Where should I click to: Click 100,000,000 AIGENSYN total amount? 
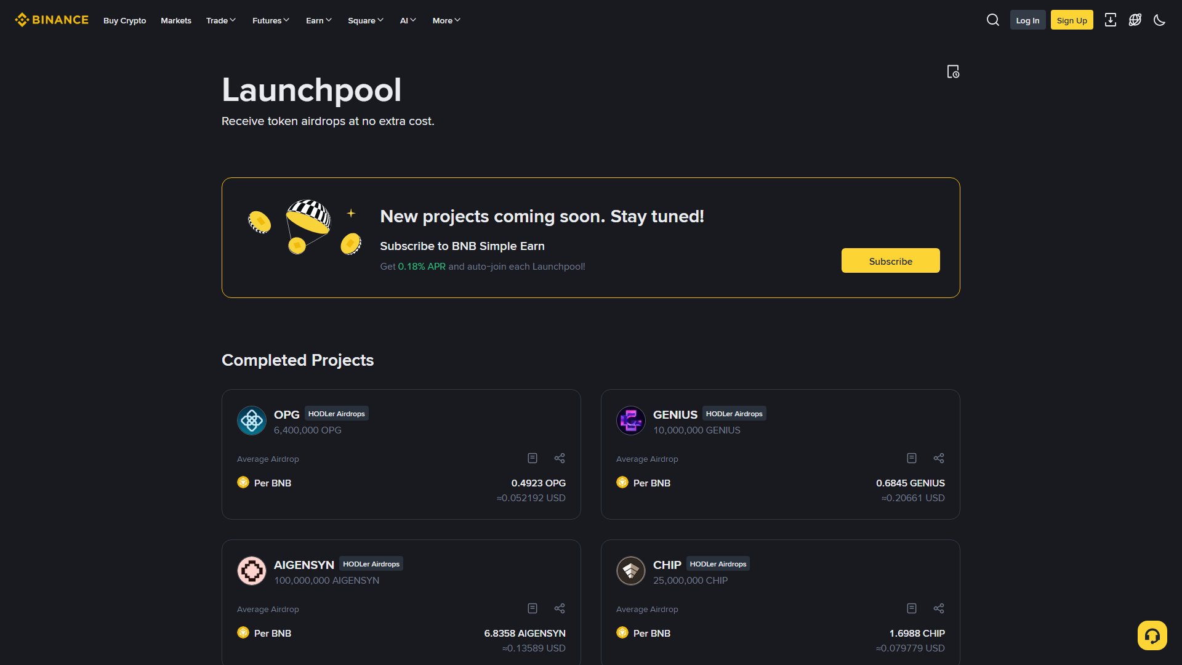click(x=327, y=581)
